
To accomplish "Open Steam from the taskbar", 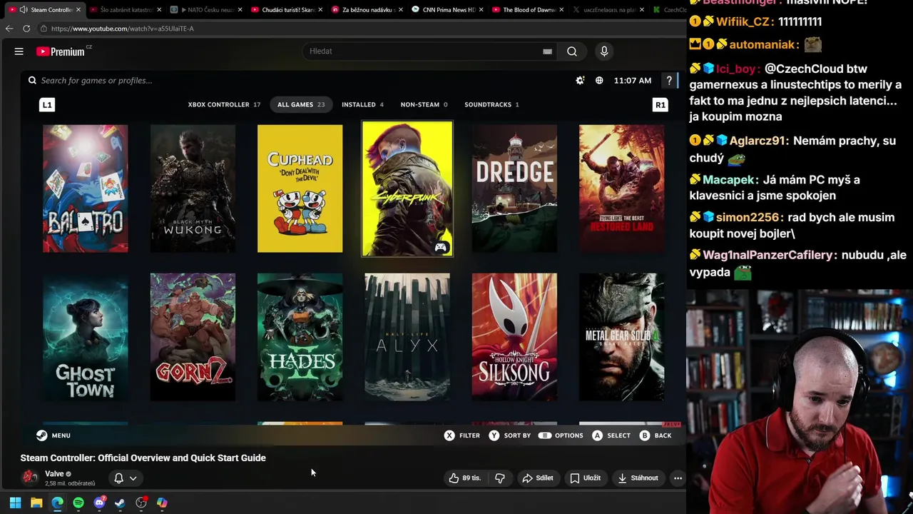I will 120,503.
